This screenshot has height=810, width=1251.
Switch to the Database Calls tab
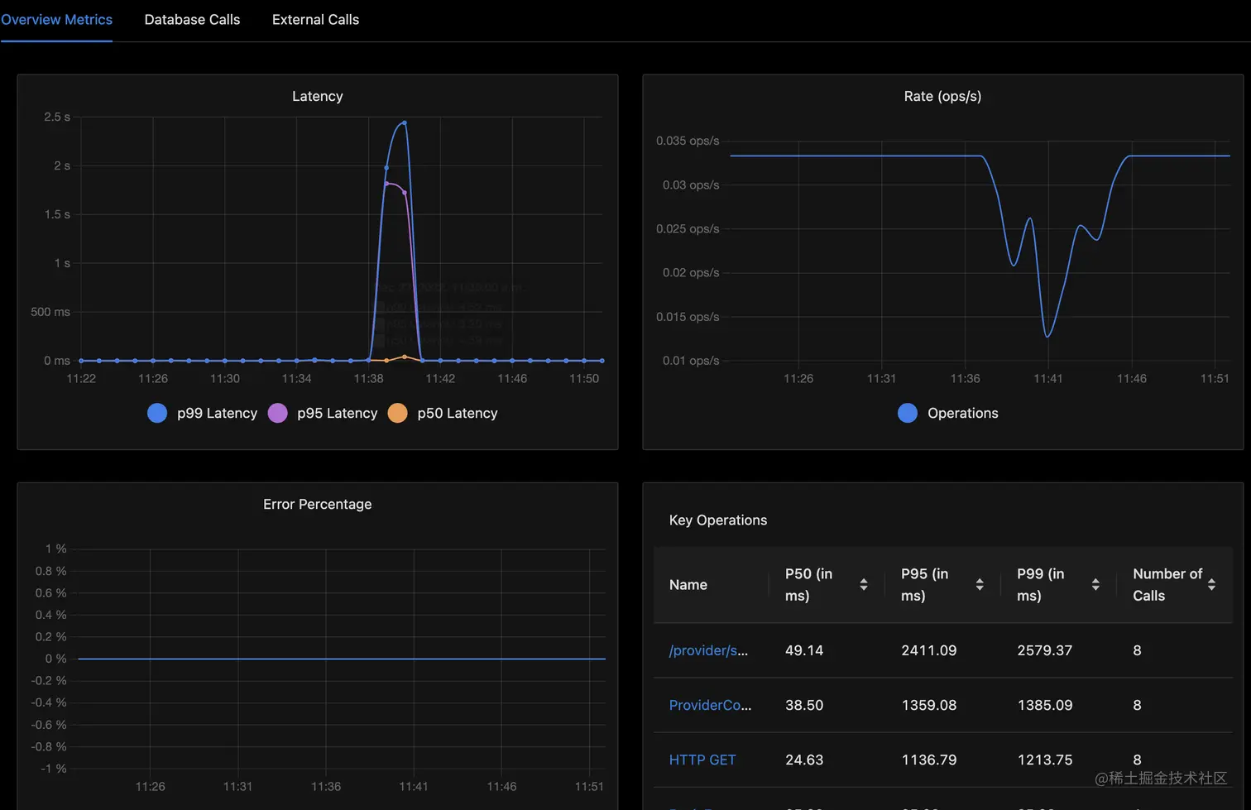tap(192, 19)
